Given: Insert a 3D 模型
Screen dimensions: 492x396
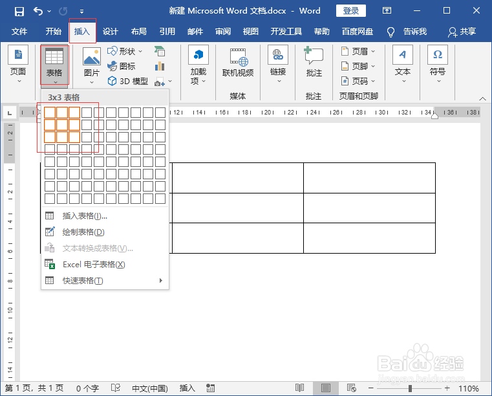Looking at the screenshot, I should click(128, 82).
